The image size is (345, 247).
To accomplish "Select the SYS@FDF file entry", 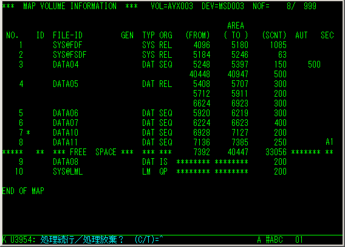I will [x=67, y=45].
